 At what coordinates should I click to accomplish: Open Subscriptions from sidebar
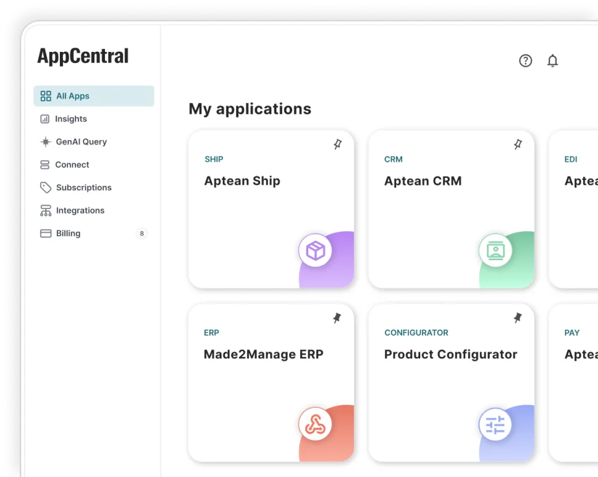[x=94, y=188]
